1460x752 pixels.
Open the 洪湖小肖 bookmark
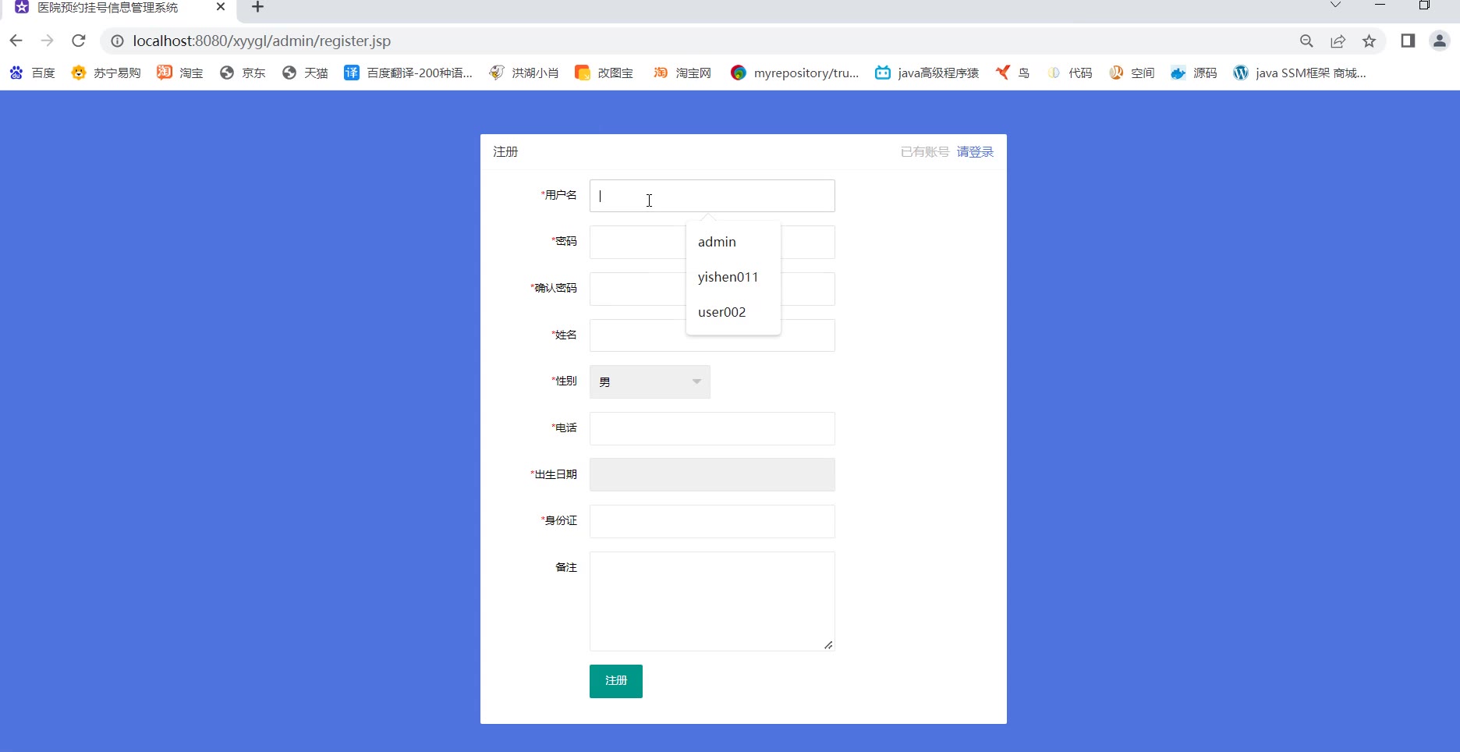point(524,73)
